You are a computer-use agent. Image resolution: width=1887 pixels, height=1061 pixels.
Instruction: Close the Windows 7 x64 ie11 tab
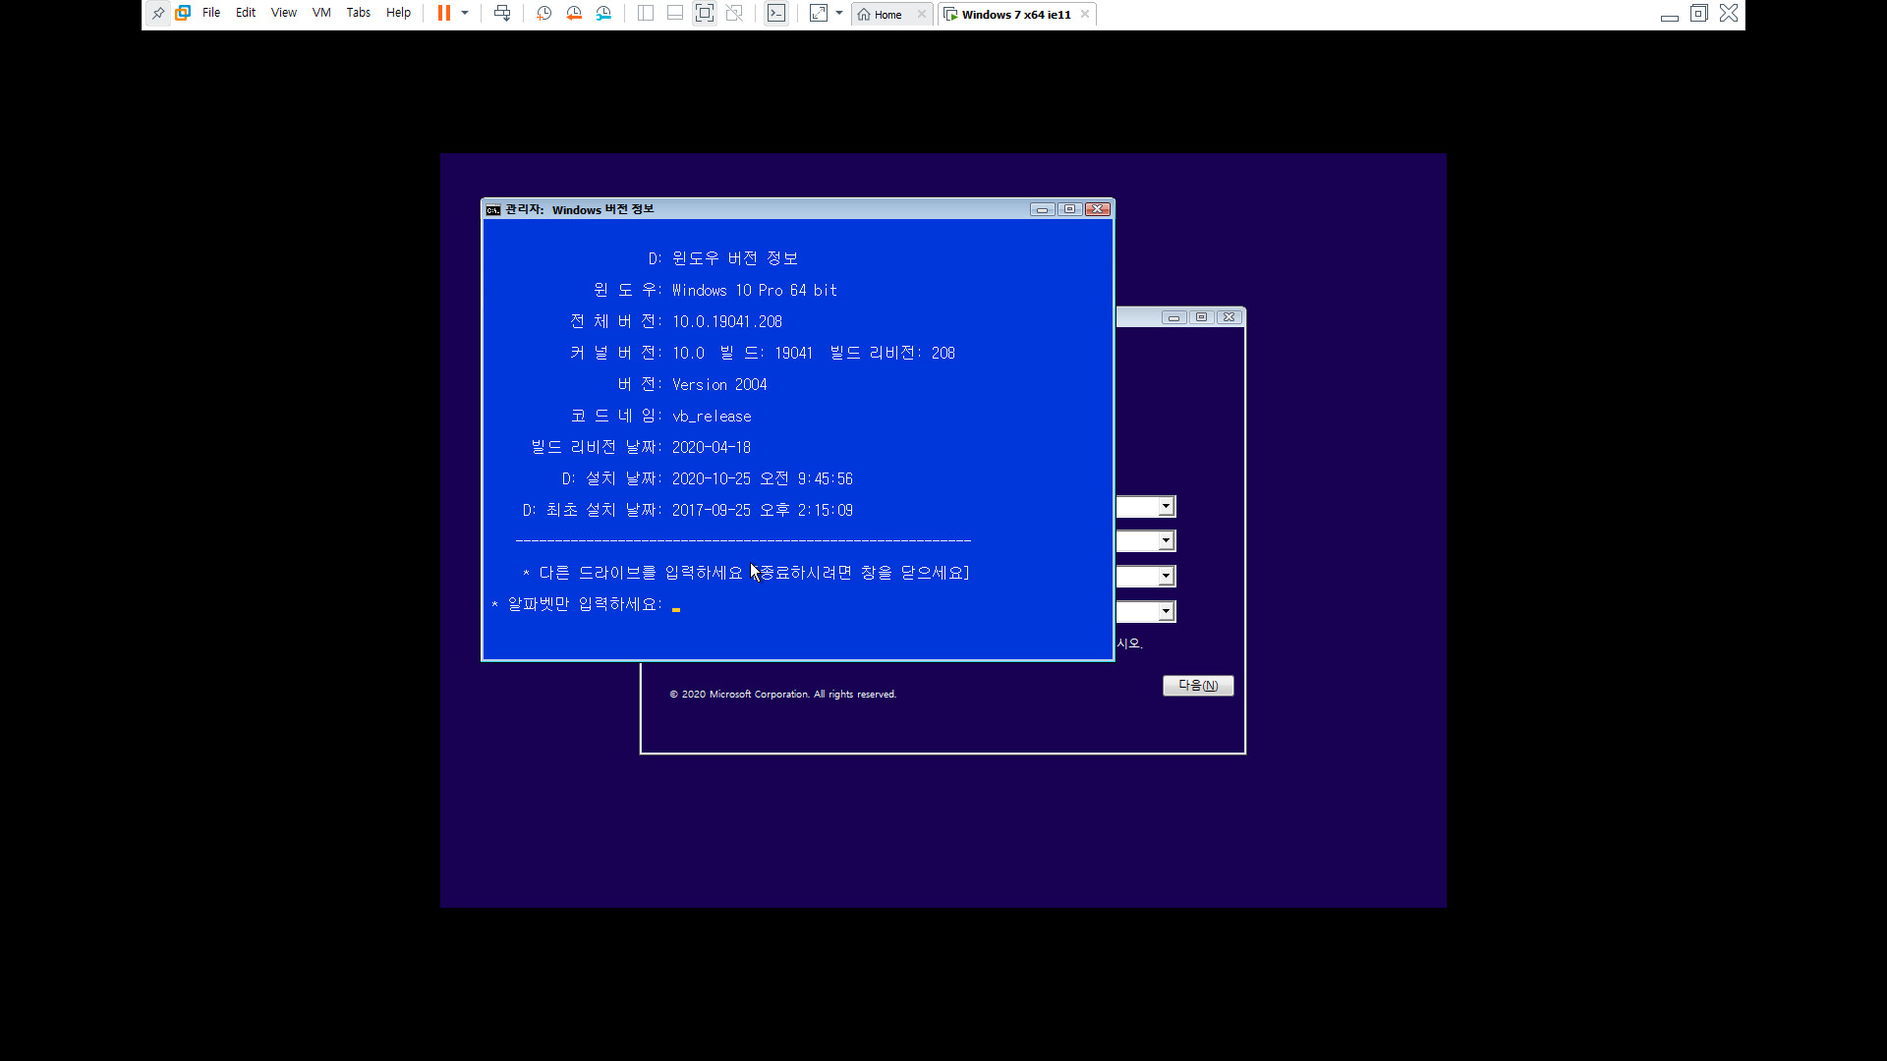click(1085, 15)
